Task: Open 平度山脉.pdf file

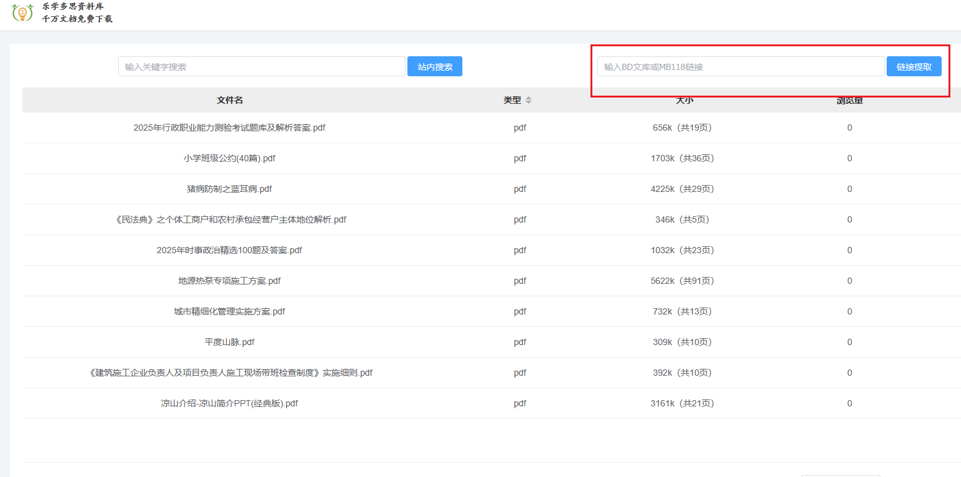Action: coord(229,343)
